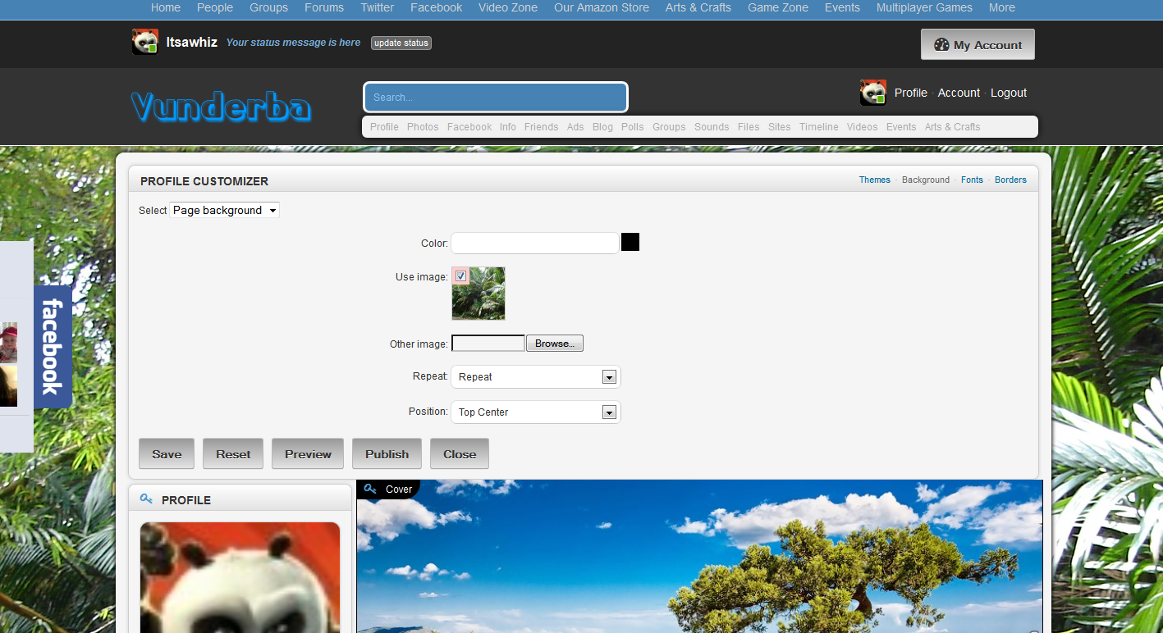Open Events in the top navigation
Viewport: 1163px width, 633px height.
(843, 7)
